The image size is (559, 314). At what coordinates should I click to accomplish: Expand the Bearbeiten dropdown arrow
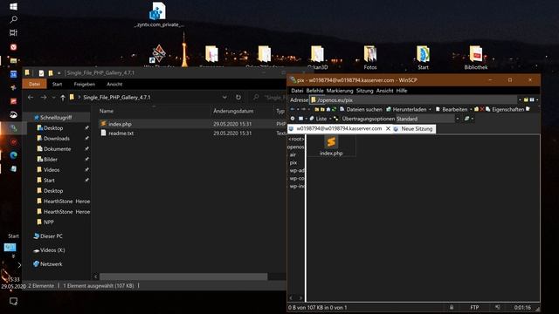[471, 109]
